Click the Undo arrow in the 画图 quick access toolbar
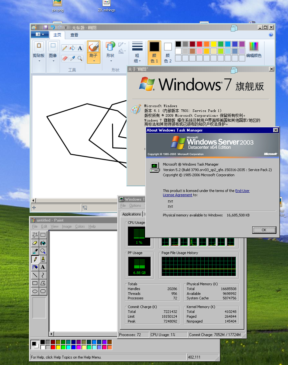The width and height of the screenshot is (288, 365). tap(53, 27)
